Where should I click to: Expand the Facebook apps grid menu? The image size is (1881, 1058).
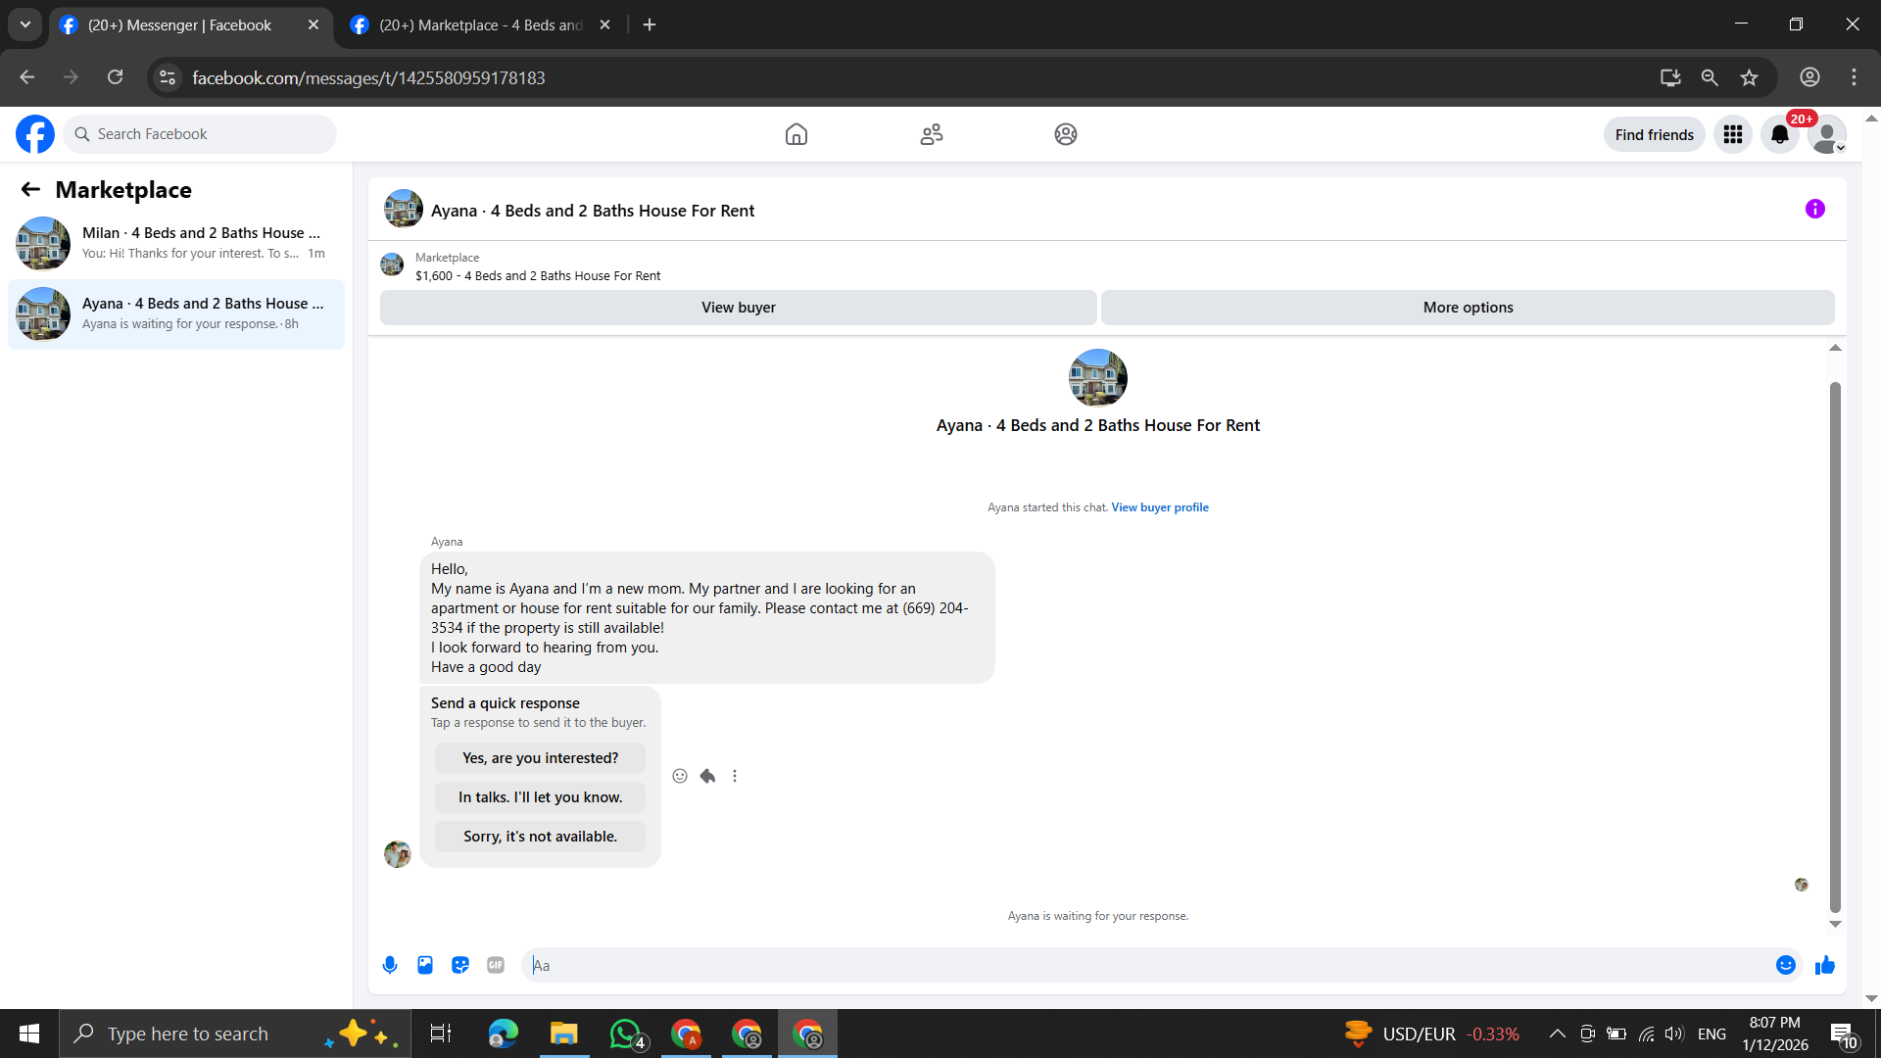(x=1732, y=135)
